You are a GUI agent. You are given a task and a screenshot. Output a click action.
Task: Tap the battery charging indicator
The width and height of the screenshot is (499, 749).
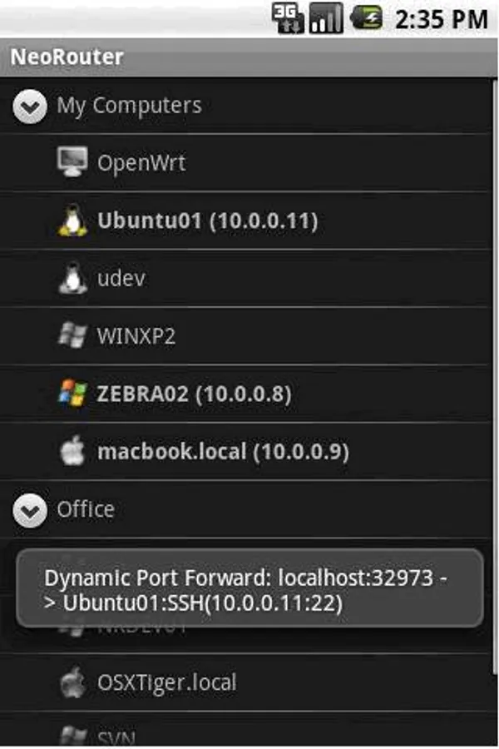point(366,18)
